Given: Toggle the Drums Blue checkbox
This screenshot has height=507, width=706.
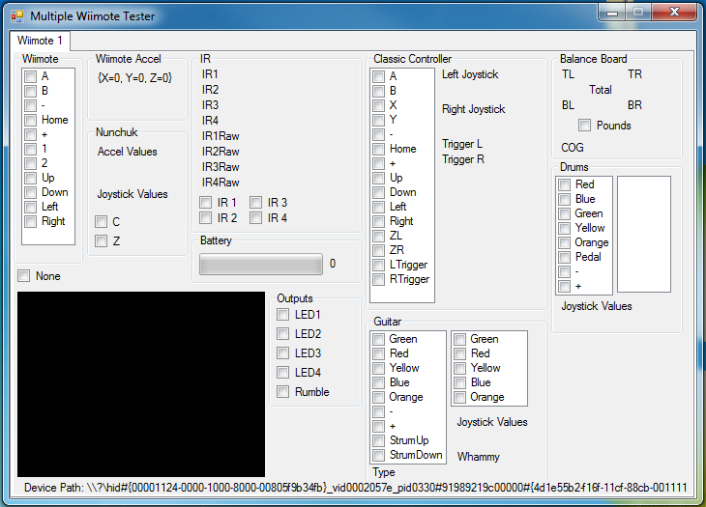Looking at the screenshot, I should [x=564, y=199].
